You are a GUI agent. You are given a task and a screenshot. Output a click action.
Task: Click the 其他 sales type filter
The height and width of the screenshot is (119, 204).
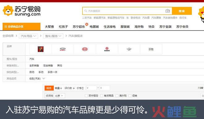pyautogui.click(x=60, y=66)
